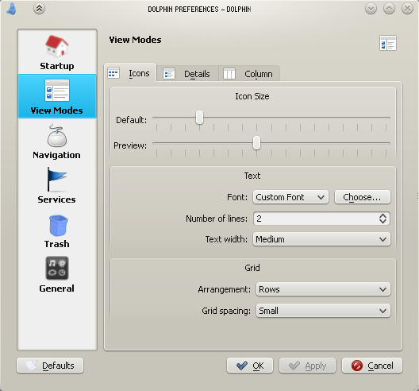The height and width of the screenshot is (391, 419).
Task: Open the General settings icon
Action: tap(57, 268)
